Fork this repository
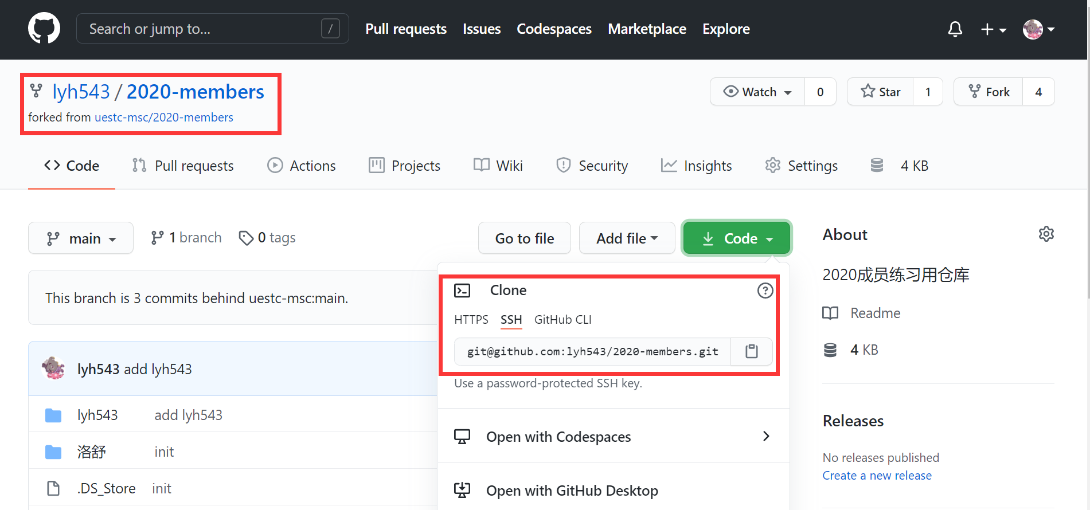This screenshot has width=1090, height=510. (989, 92)
